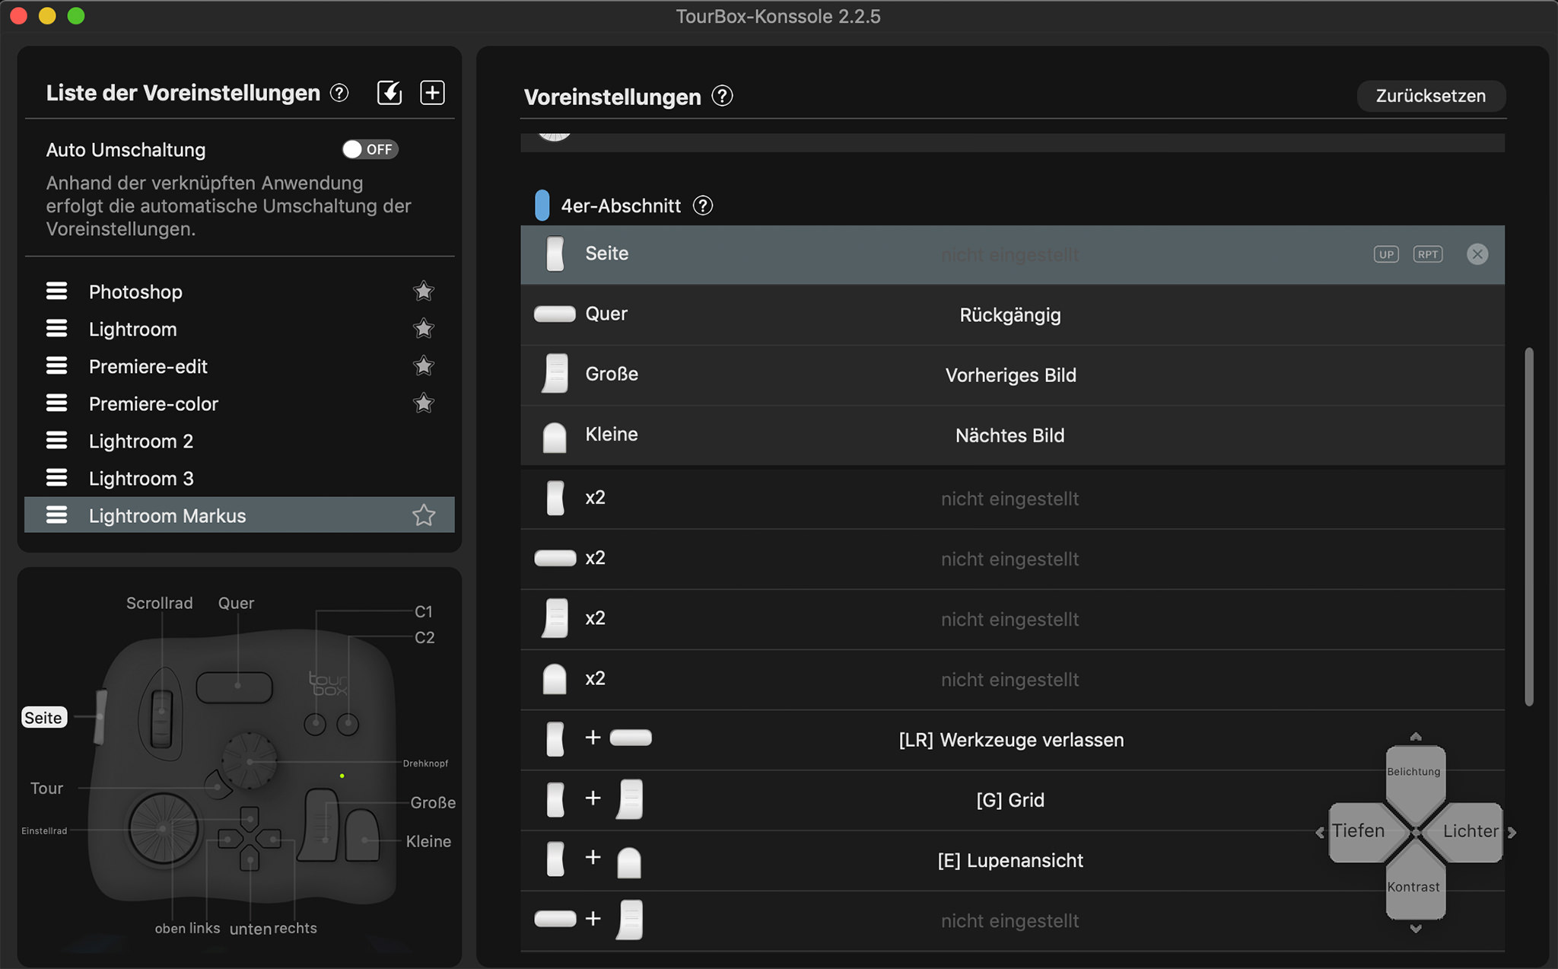
Task: Click the Kleine button on device diagram
Action: pyautogui.click(x=363, y=836)
